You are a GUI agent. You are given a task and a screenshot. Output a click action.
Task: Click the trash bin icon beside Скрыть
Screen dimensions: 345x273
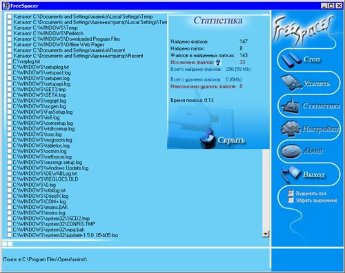point(208,139)
